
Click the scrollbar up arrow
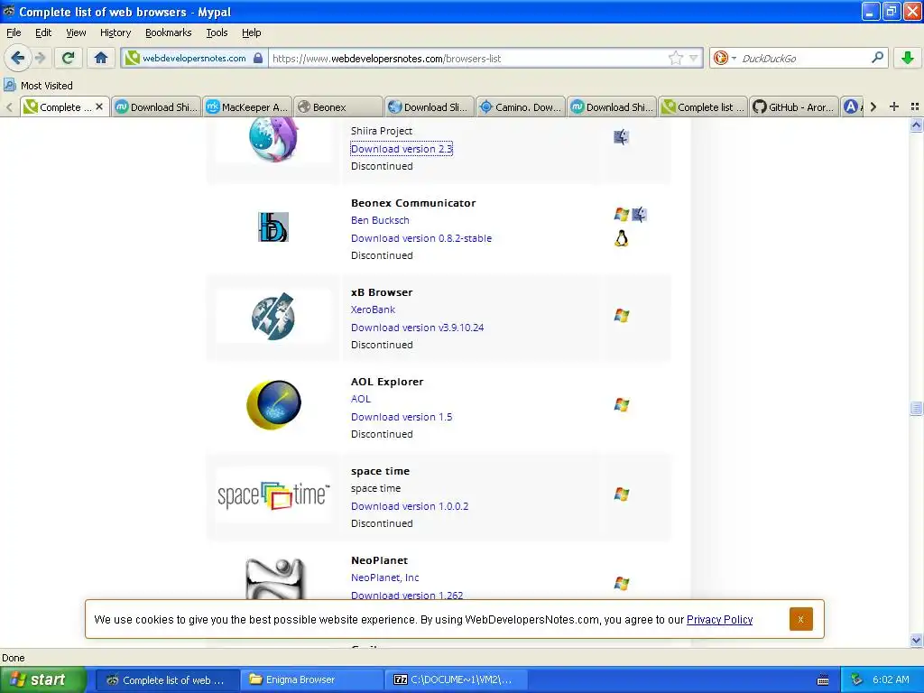coord(916,125)
